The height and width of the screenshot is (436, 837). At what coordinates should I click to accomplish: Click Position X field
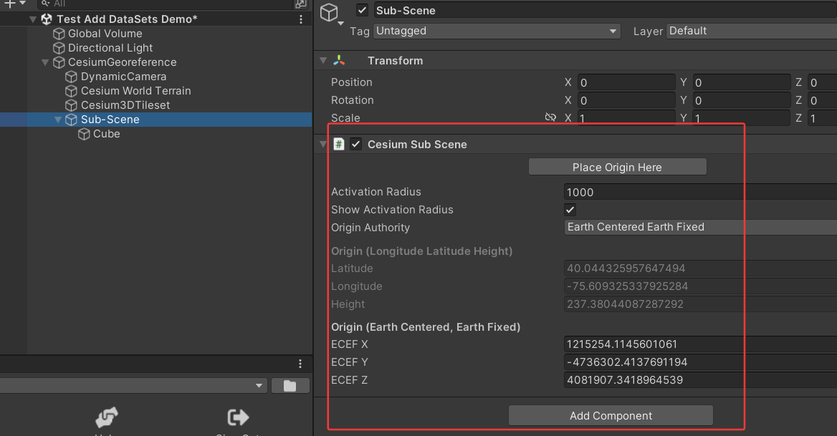[626, 82]
